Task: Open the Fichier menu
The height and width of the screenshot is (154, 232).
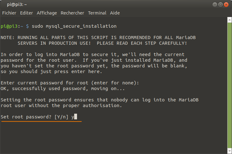Action: point(9,13)
